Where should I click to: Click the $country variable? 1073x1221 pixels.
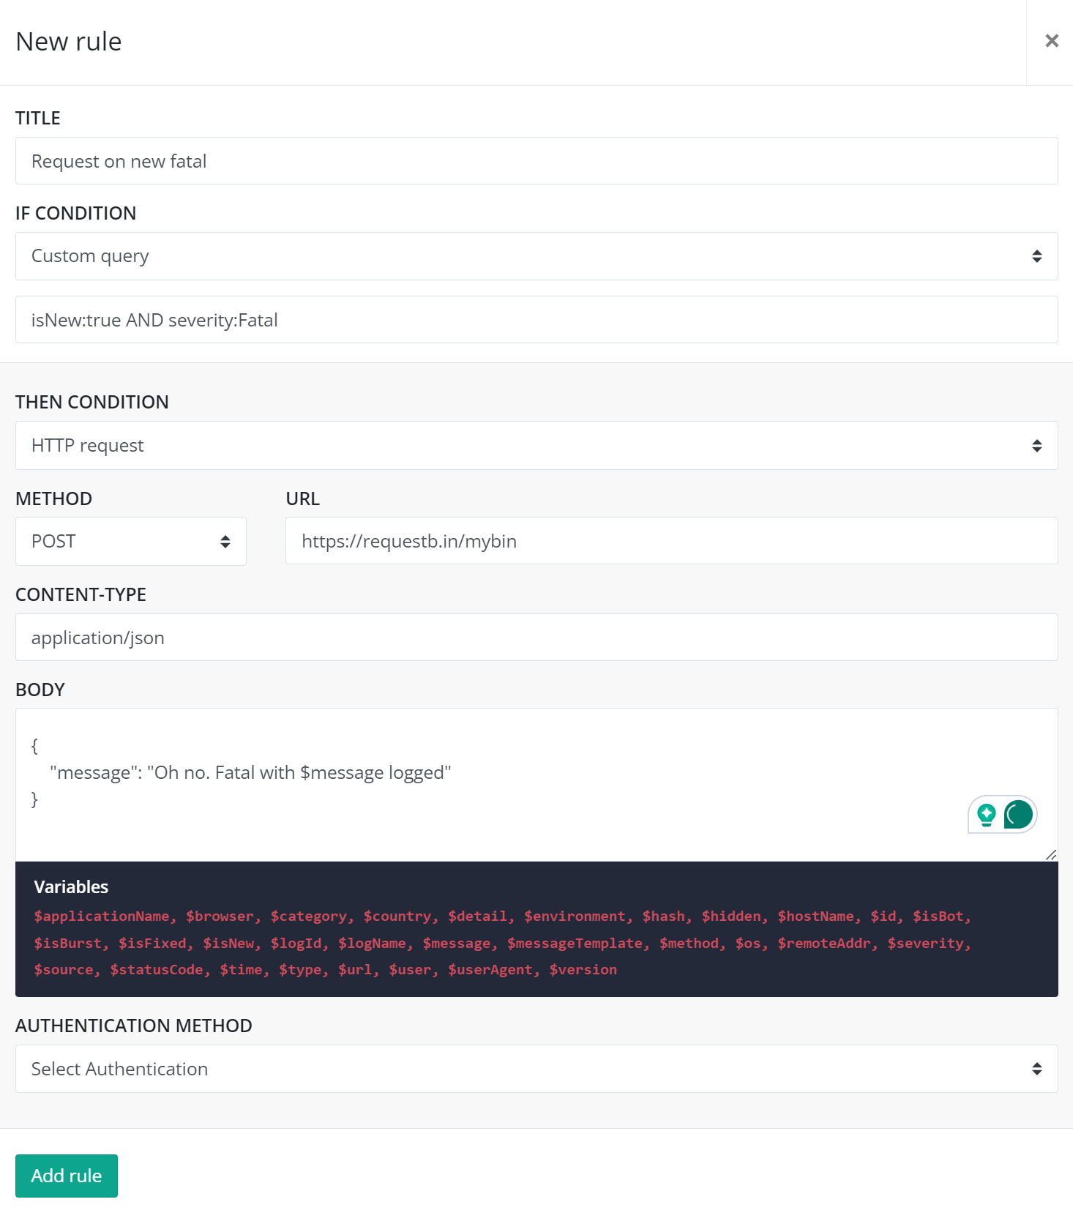click(397, 916)
